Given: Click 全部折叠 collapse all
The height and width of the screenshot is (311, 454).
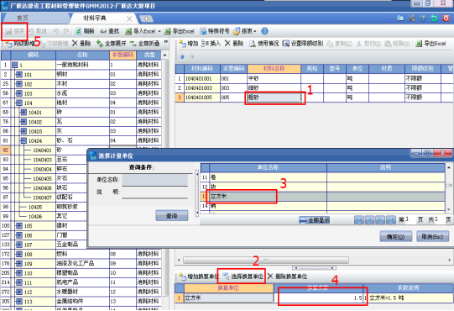Looking at the screenshot, I should (144, 44).
